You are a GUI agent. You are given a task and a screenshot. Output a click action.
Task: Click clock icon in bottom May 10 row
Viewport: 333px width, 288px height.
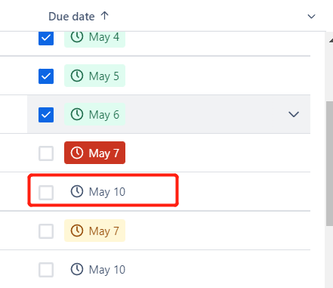(77, 269)
